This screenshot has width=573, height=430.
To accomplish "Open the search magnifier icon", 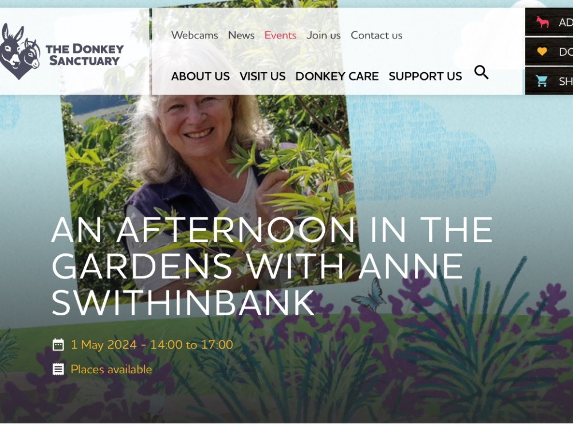I will 481,72.
